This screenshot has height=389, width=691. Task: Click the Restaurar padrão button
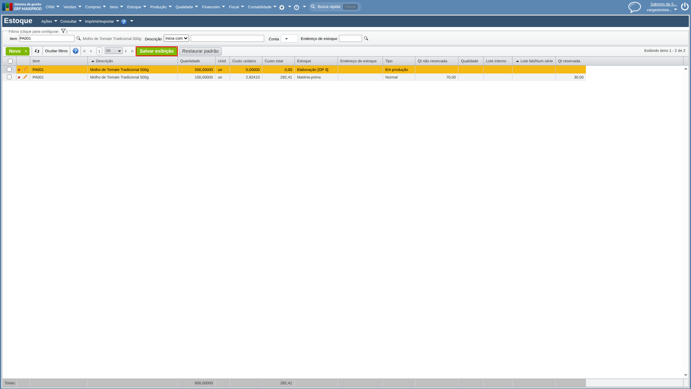point(200,51)
